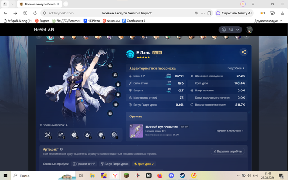The width and height of the screenshot is (288, 180).
Task: Expand Подробнее character stats details
Action: 236,68
